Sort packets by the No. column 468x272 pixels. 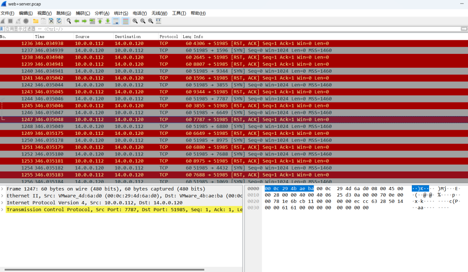pos(16,37)
